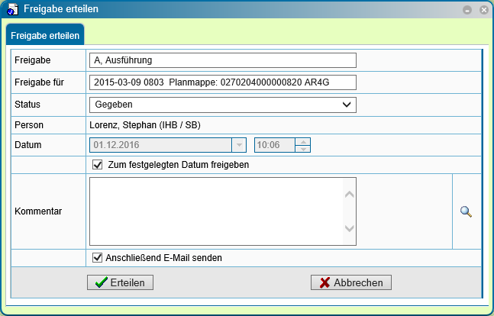Image resolution: width=494 pixels, height=316 pixels.
Task: Click the red X on Abbrechen
Action: [x=324, y=282]
